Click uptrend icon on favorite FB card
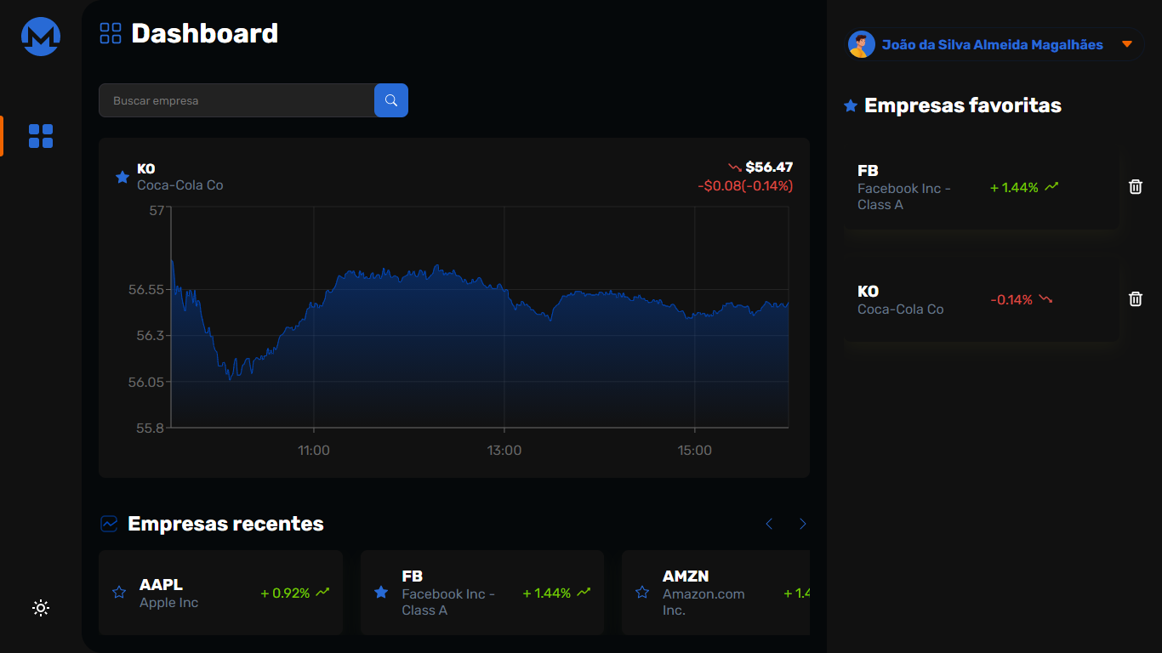 (x=1051, y=187)
